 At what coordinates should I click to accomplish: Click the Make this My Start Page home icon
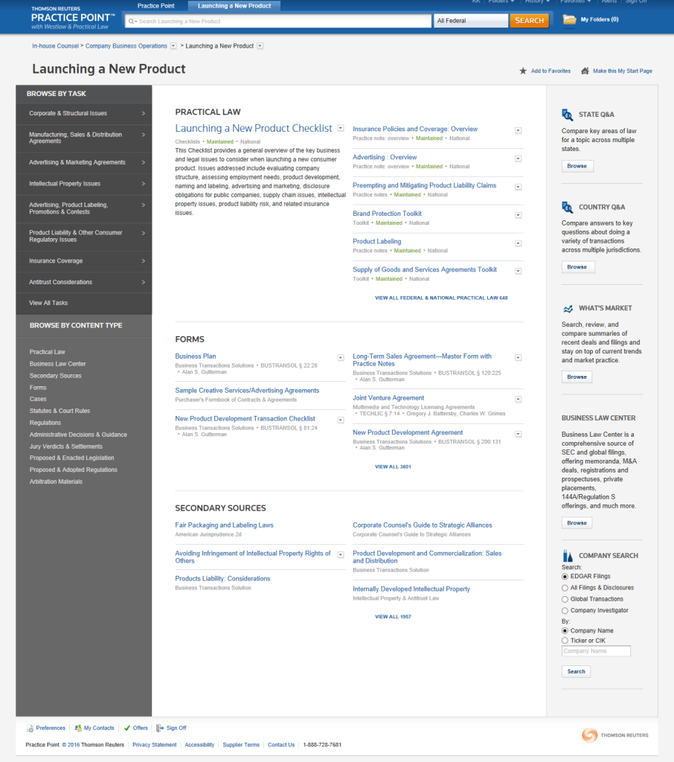click(x=585, y=71)
